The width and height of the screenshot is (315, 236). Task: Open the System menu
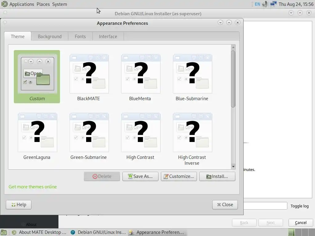pos(59,4)
